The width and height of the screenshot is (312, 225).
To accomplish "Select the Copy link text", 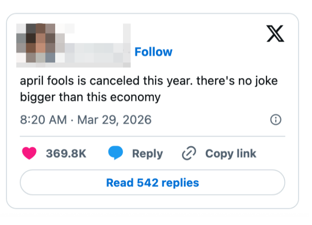I will coord(231,154).
